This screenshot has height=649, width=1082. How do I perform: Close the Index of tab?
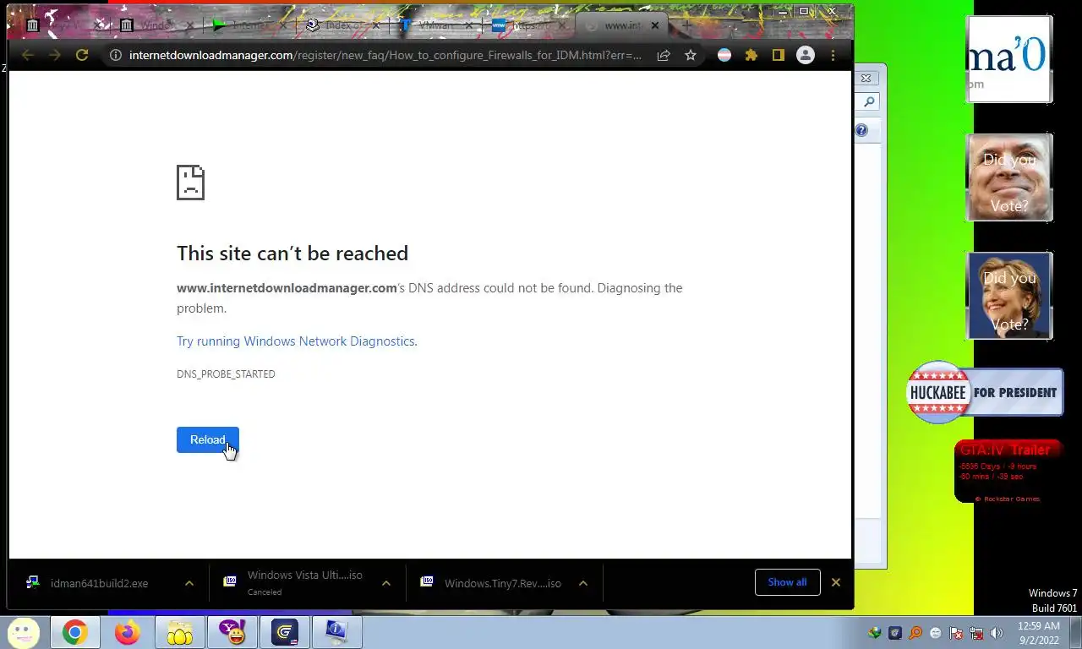point(376,25)
